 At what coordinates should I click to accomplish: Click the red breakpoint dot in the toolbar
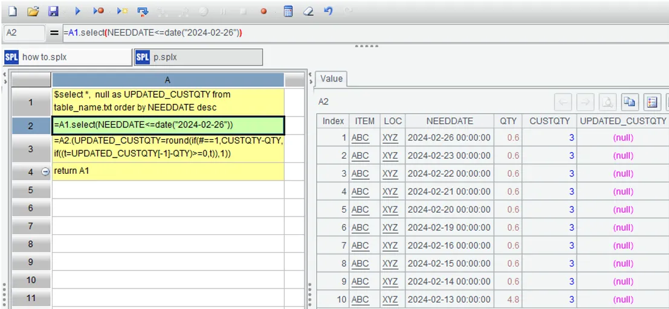point(263,11)
